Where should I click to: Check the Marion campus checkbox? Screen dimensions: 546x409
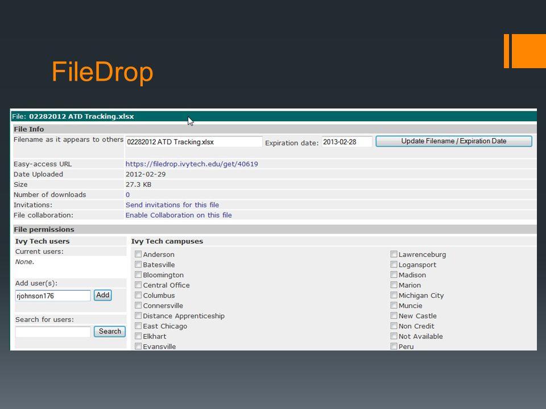click(394, 285)
